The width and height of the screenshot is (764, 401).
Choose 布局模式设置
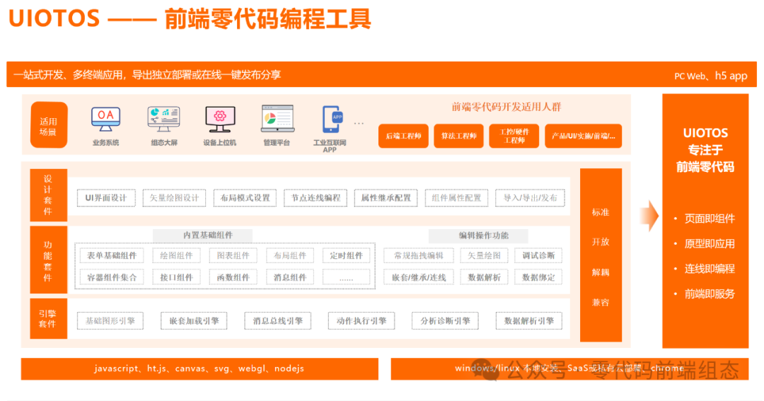click(245, 198)
